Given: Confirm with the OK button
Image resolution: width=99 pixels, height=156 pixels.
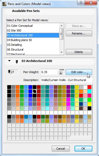Looking at the screenshot, I should (83, 149).
